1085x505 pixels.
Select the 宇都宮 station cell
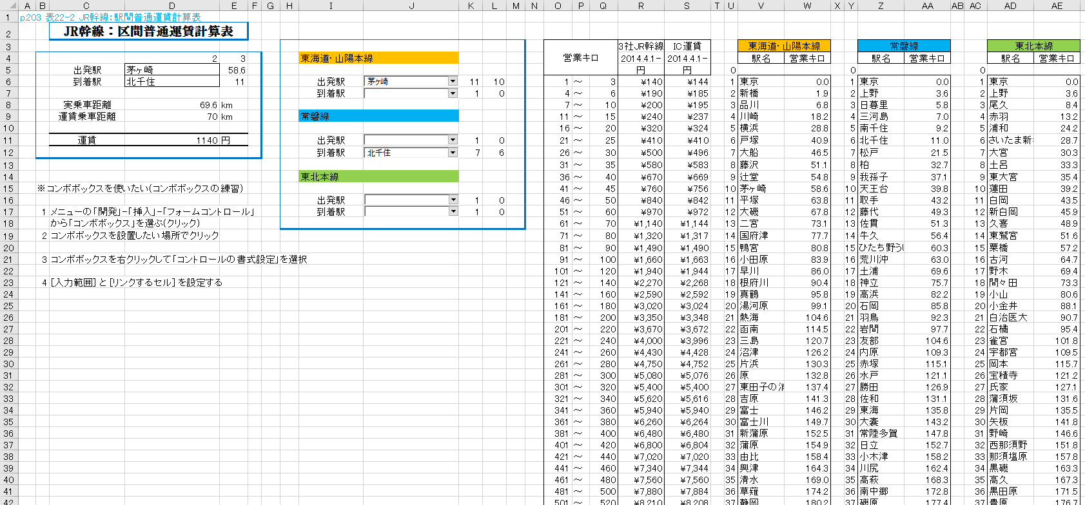tap(1010, 352)
